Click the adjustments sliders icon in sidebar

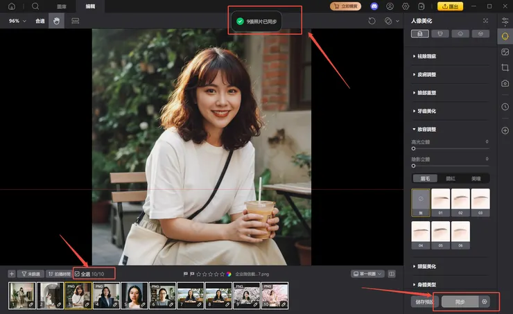(505, 21)
